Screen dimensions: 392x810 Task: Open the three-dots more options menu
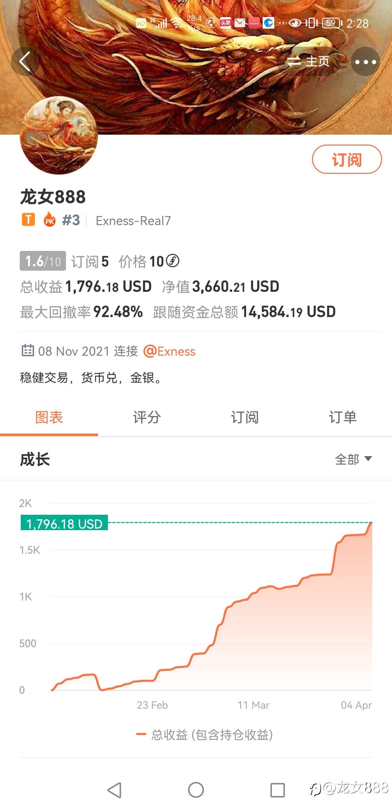(365, 62)
